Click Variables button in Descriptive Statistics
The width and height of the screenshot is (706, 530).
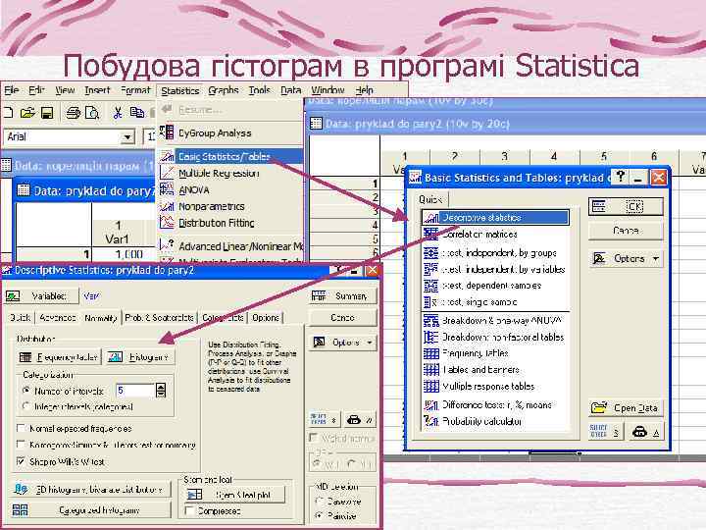[41, 296]
